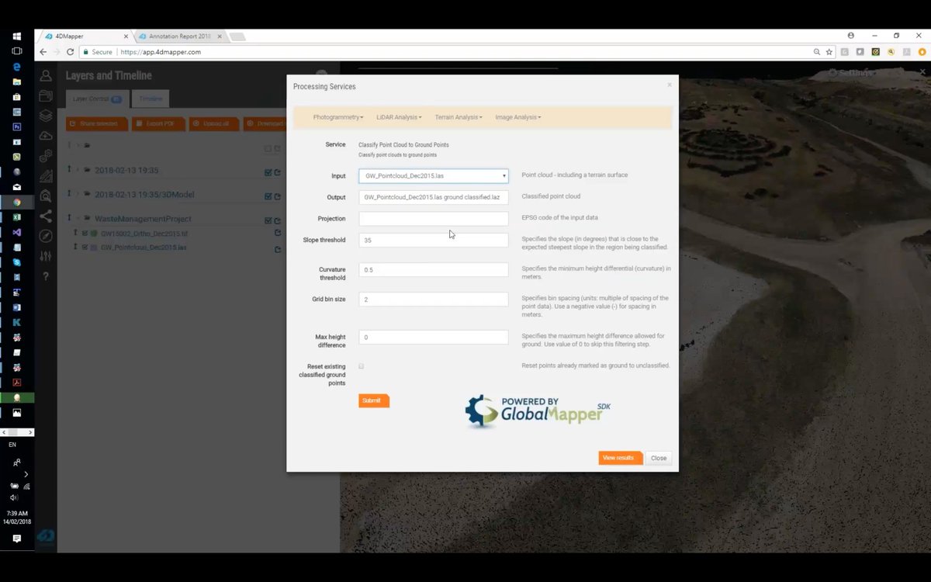Collapse the WasteManagementProject folder
Viewport: 931px width, 582px height.
[x=78, y=218]
